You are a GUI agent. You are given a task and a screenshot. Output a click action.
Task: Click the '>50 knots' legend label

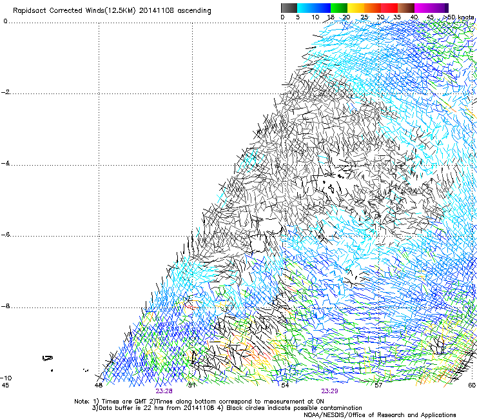pos(458,17)
